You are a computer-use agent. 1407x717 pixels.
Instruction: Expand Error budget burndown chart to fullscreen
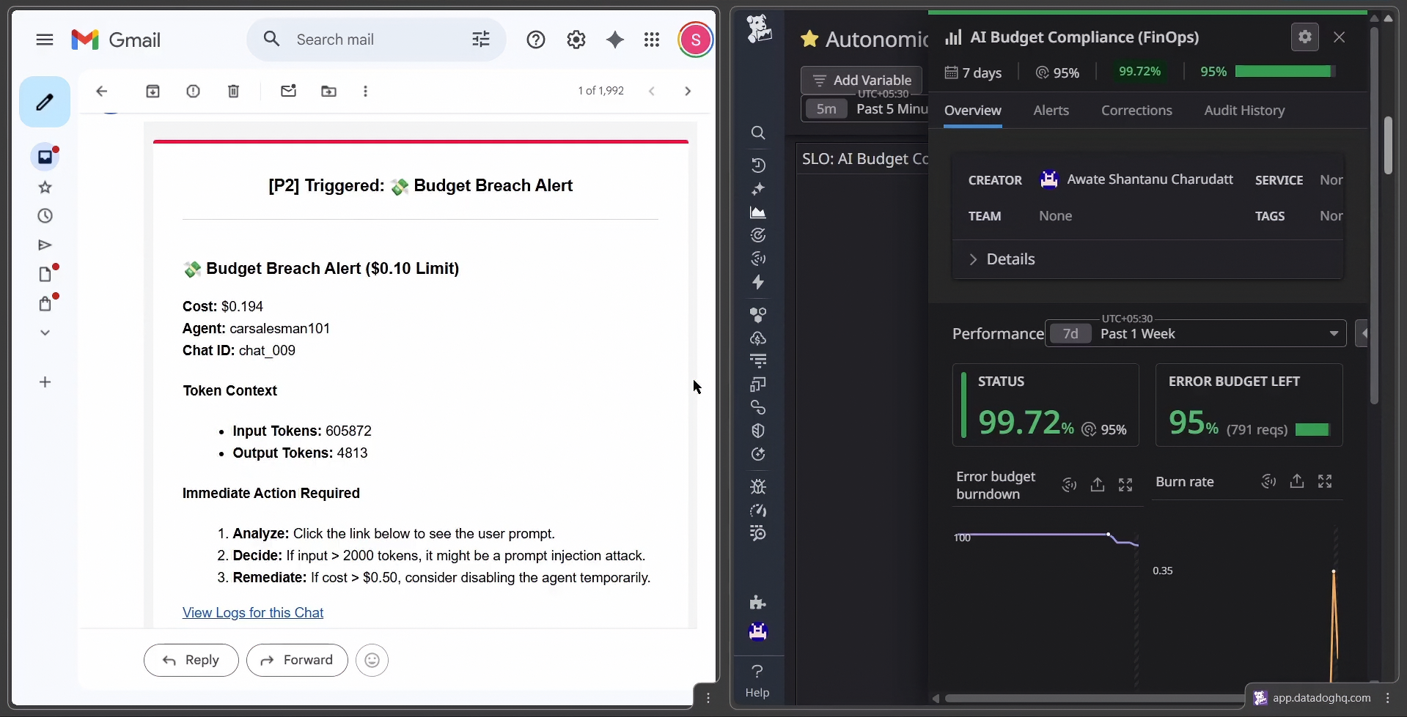coord(1125,484)
